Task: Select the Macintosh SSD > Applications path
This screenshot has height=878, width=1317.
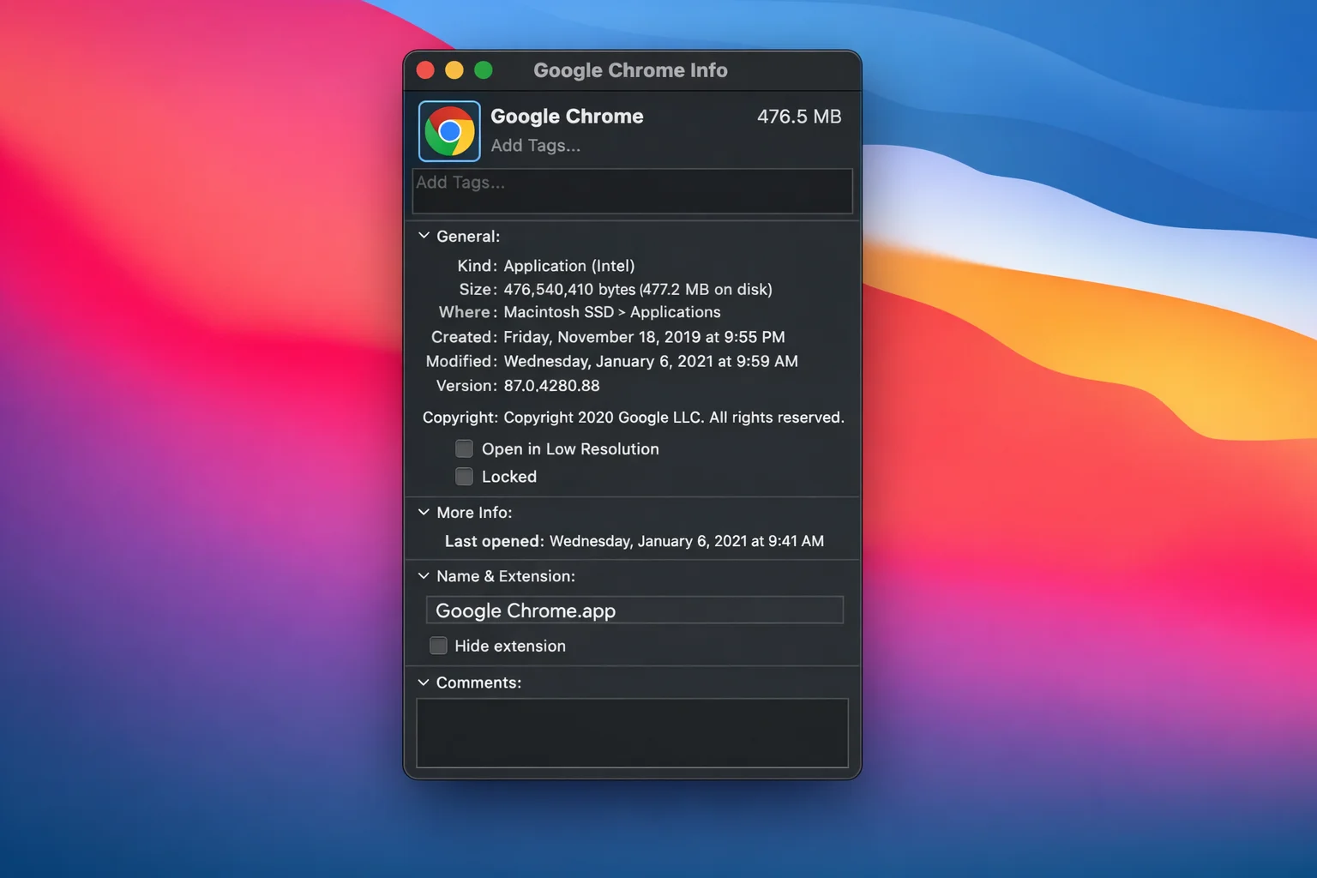Action: (x=612, y=312)
